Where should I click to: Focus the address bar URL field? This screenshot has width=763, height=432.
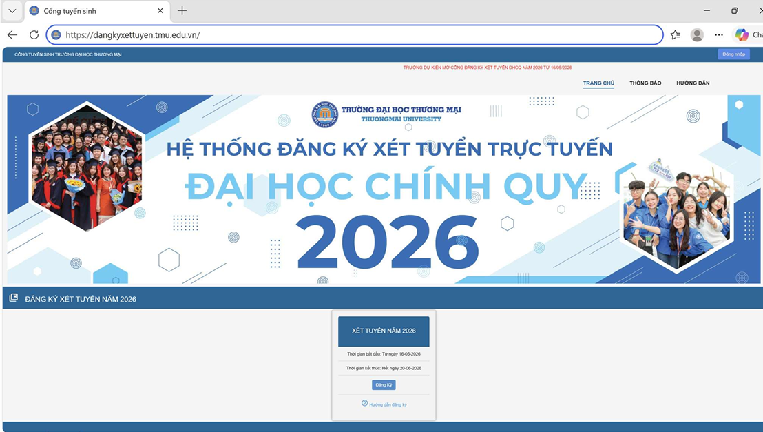point(355,34)
